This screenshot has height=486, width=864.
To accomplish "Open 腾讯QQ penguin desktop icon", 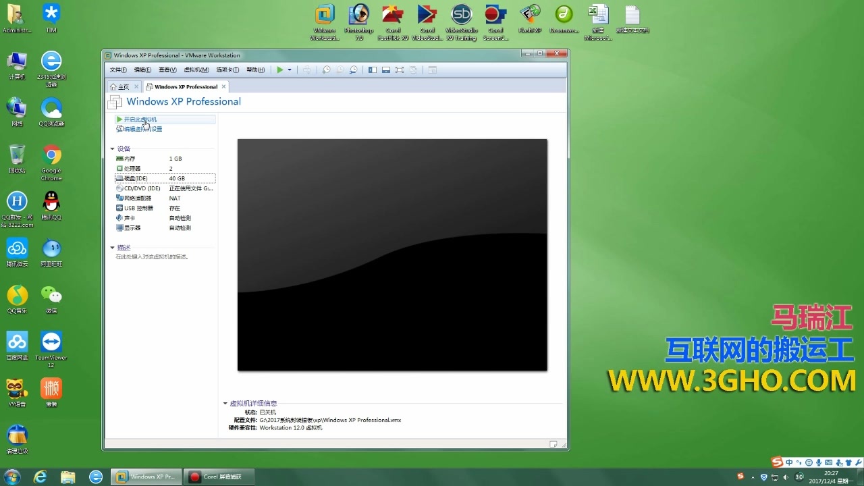I will coord(51,206).
